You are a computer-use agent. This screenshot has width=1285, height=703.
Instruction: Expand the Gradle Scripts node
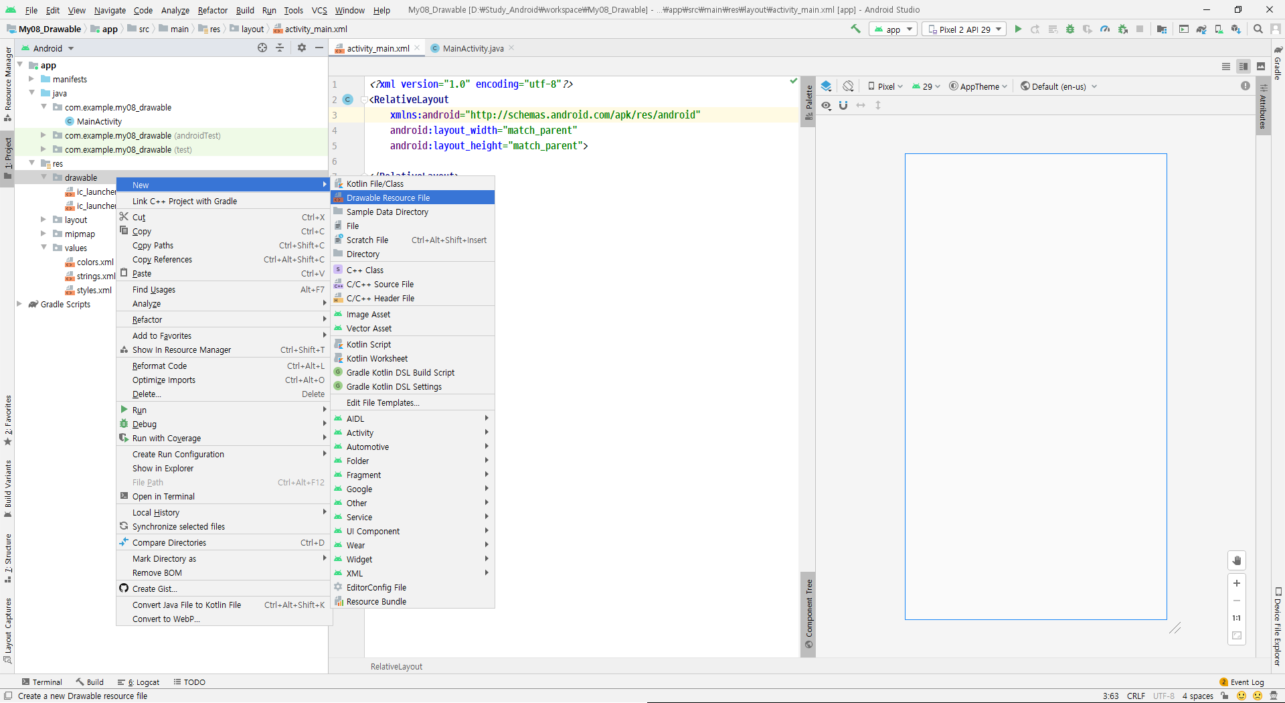tap(19, 304)
